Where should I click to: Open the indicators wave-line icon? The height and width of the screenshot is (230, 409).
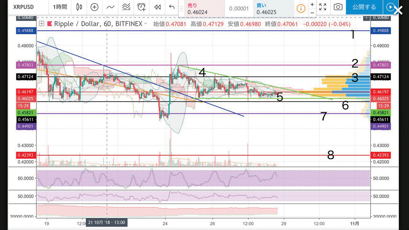point(110,7)
